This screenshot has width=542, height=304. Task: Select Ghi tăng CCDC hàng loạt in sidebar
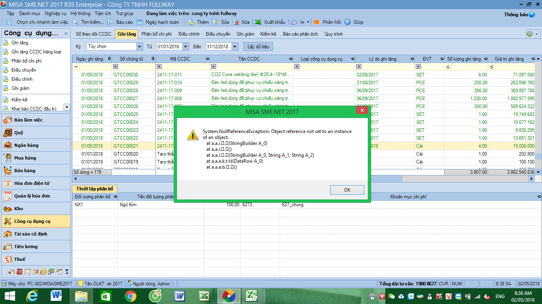(37, 52)
